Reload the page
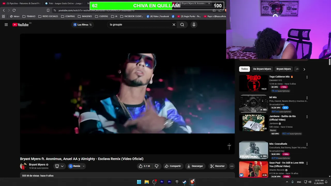The width and height of the screenshot is (331, 186). pyautogui.click(x=14, y=10)
